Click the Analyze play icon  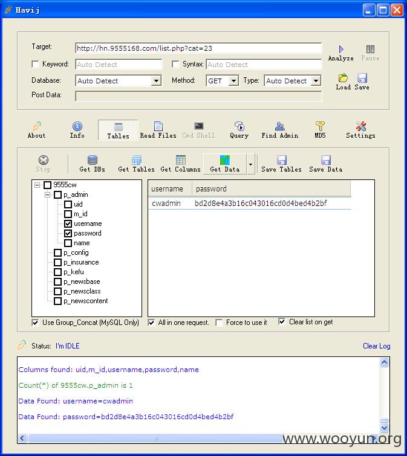pos(341,49)
